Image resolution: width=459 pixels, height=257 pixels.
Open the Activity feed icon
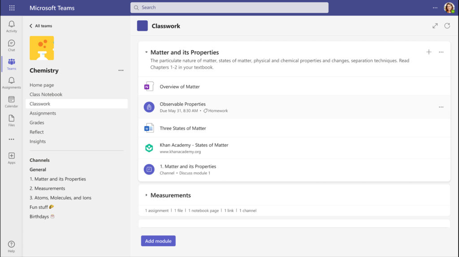coord(12,26)
